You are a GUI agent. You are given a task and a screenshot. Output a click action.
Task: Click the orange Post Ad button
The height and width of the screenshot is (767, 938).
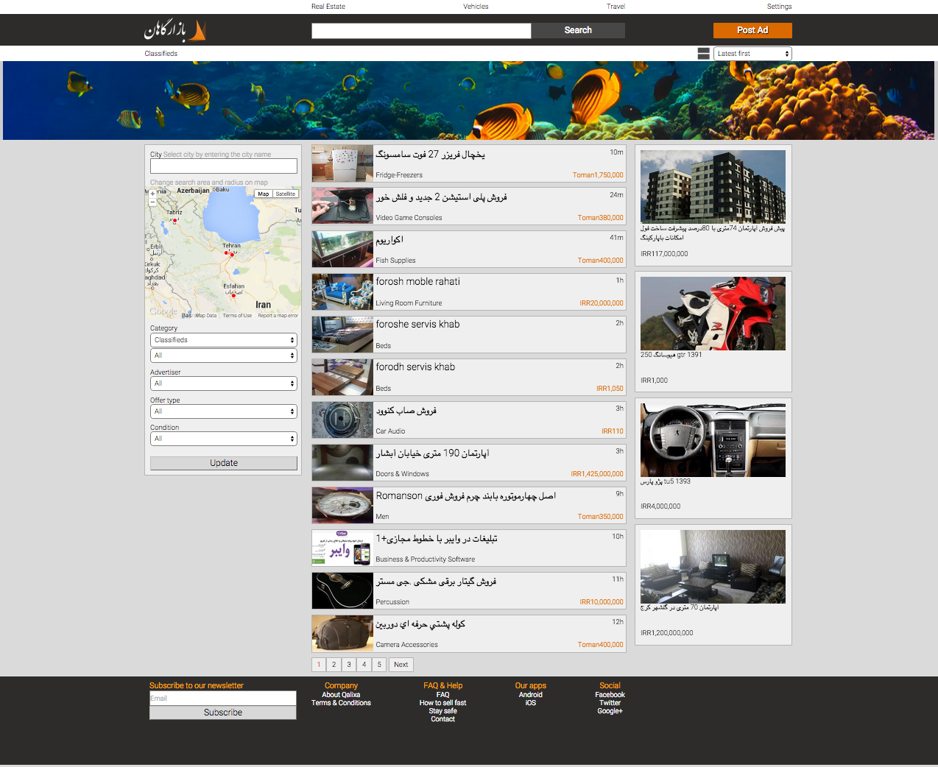point(752,30)
